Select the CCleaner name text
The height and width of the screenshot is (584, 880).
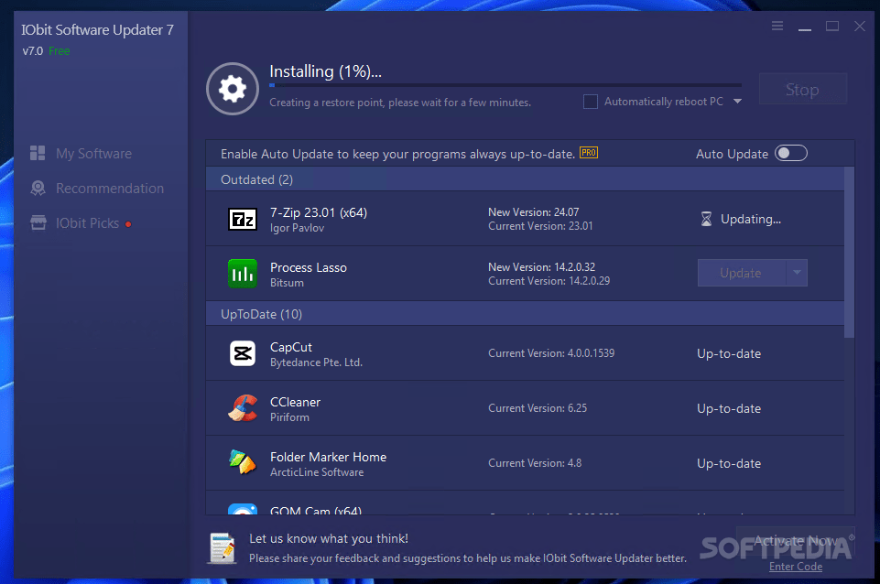295,402
